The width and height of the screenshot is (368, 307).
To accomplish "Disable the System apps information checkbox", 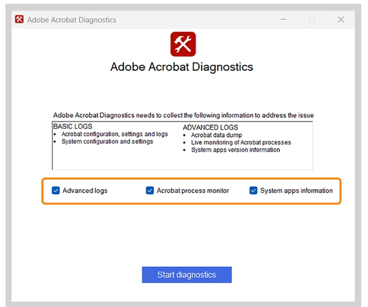I will coord(253,191).
